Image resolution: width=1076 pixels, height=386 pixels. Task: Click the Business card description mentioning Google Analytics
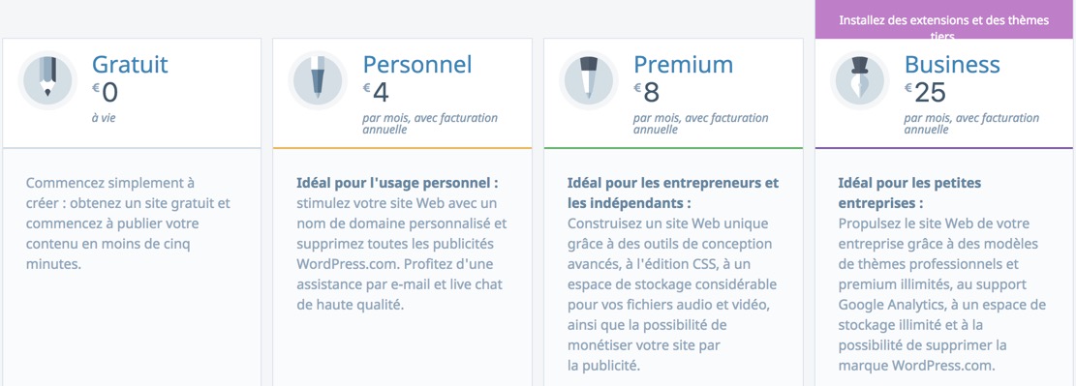click(942, 294)
